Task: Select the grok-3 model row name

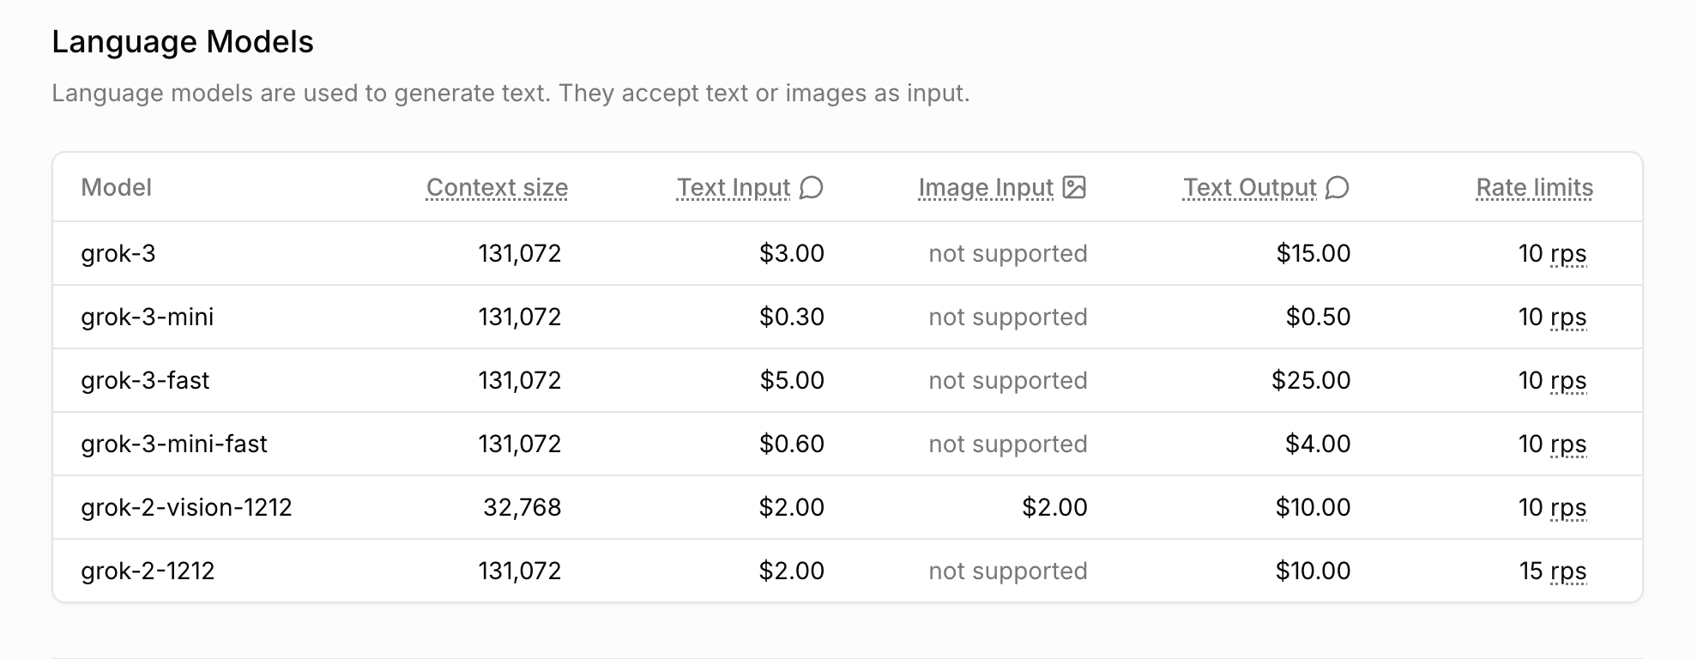Action: coord(118,253)
